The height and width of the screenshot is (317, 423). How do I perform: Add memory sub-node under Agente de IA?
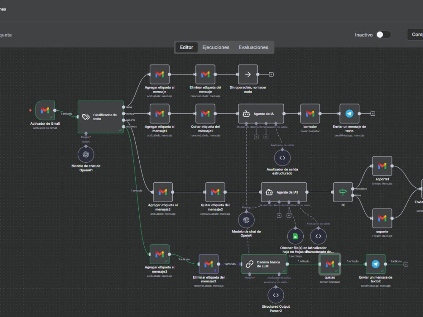256,137
